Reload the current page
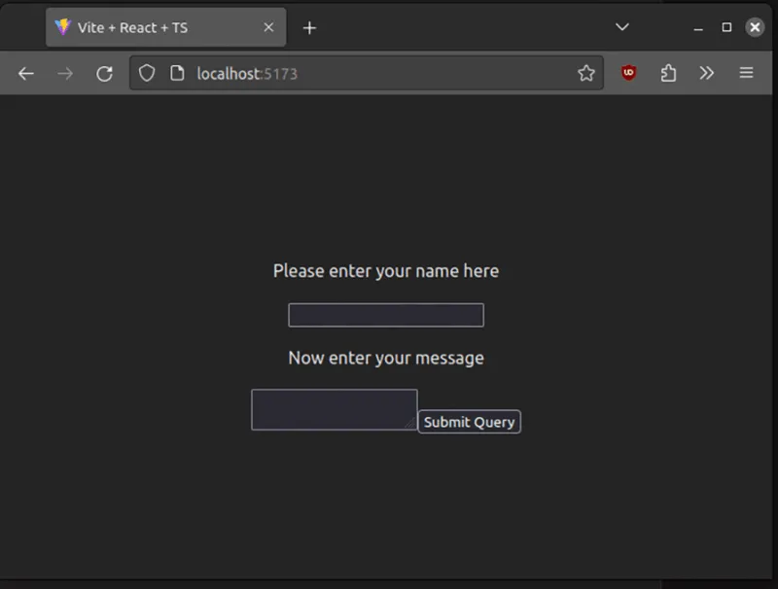 click(x=104, y=73)
